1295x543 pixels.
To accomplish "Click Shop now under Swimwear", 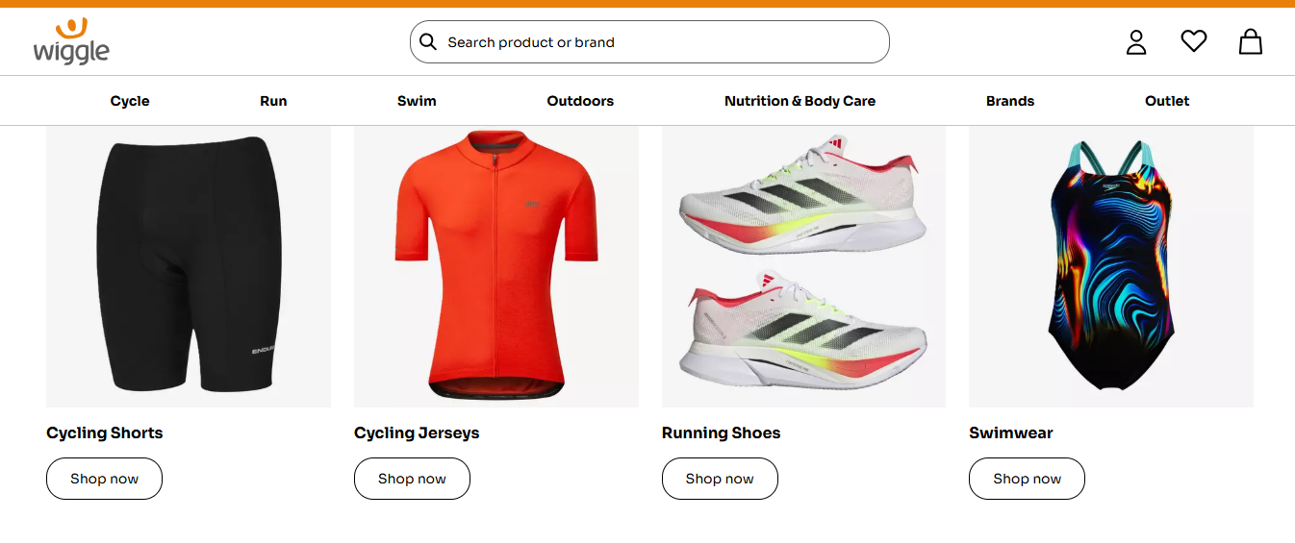I will 1027,479.
